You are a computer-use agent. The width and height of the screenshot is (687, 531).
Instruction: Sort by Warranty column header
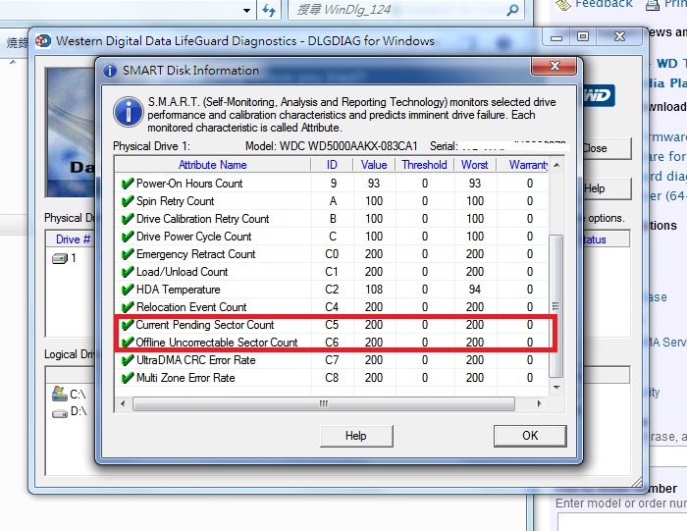click(523, 165)
